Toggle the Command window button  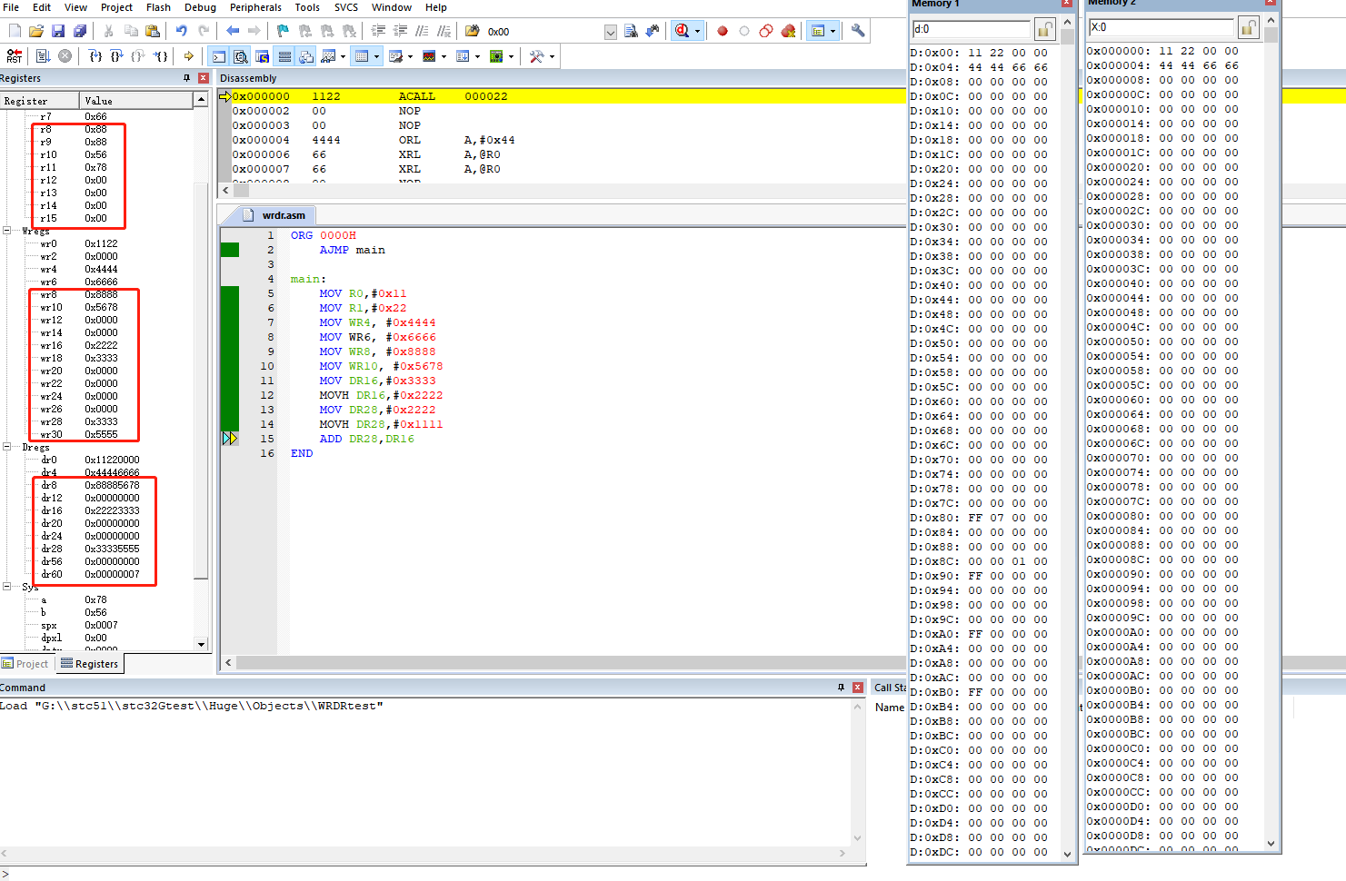click(x=218, y=56)
